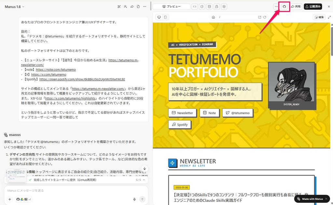
Task: Open the dashboard chart tab
Action: pos(202,6)
